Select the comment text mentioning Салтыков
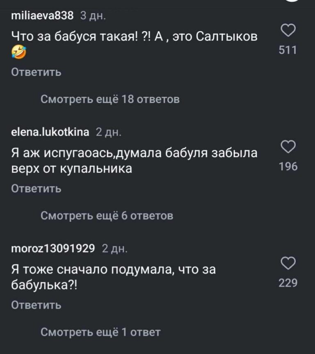The height and width of the screenshot is (354, 315). tap(135, 37)
